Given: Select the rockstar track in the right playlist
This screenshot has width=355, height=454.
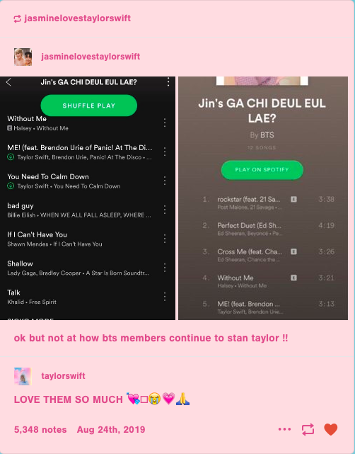Looking at the screenshot, I should (268, 203).
